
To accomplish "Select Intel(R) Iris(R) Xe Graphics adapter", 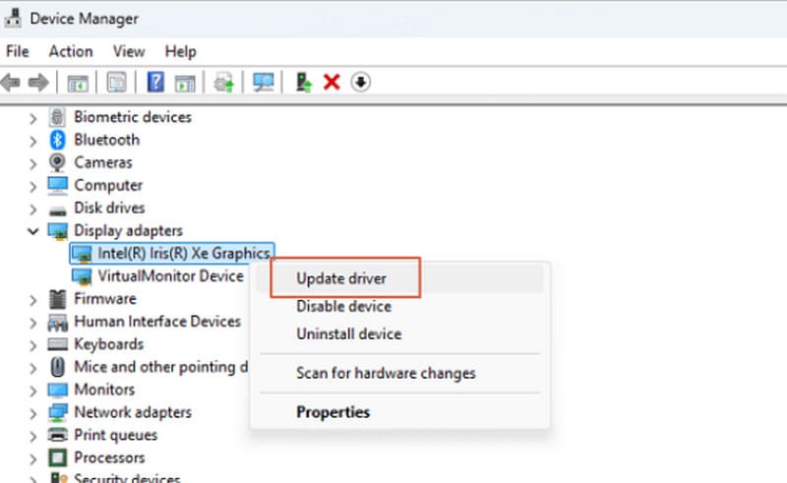I will click(183, 253).
